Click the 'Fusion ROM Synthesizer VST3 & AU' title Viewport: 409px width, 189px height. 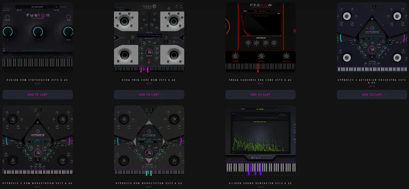pyautogui.click(x=37, y=80)
